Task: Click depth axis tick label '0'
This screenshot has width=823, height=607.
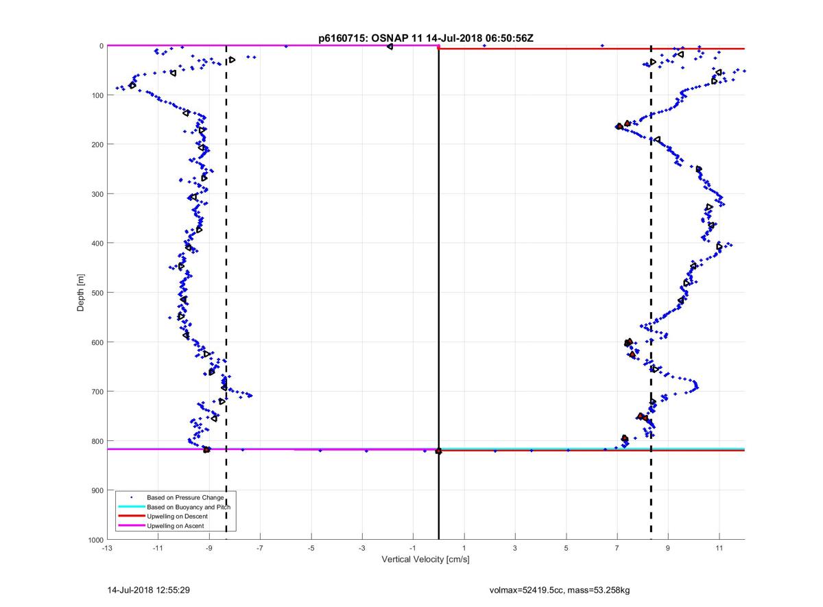Action: coord(102,46)
